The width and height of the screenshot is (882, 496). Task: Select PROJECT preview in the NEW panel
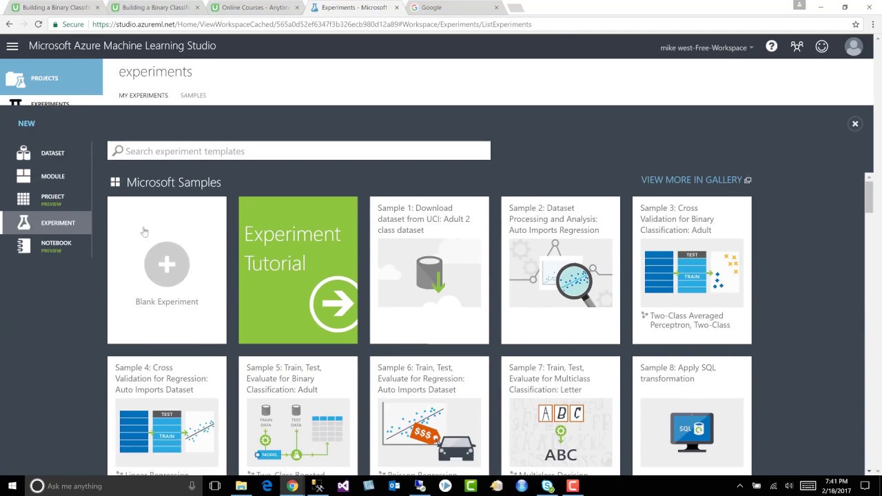click(x=45, y=200)
